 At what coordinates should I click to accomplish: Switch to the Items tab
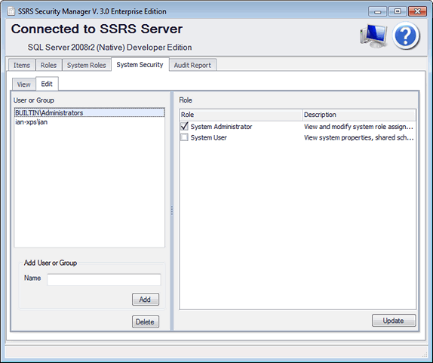[x=22, y=65]
